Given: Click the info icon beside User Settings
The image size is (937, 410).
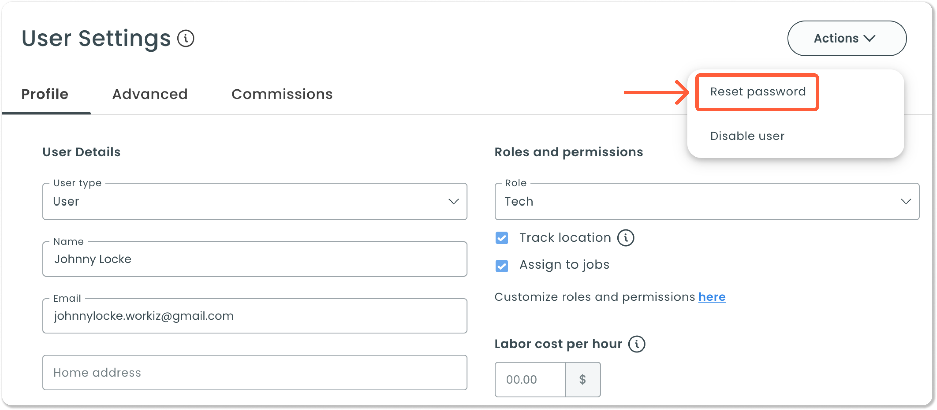Looking at the screenshot, I should (186, 38).
